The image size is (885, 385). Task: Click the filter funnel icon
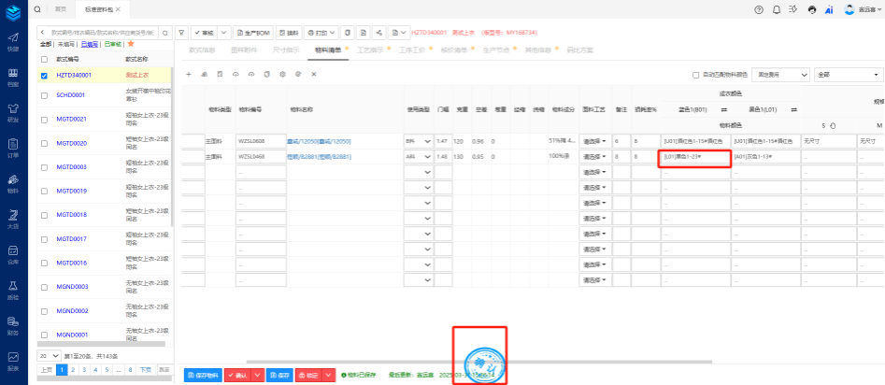181,31
